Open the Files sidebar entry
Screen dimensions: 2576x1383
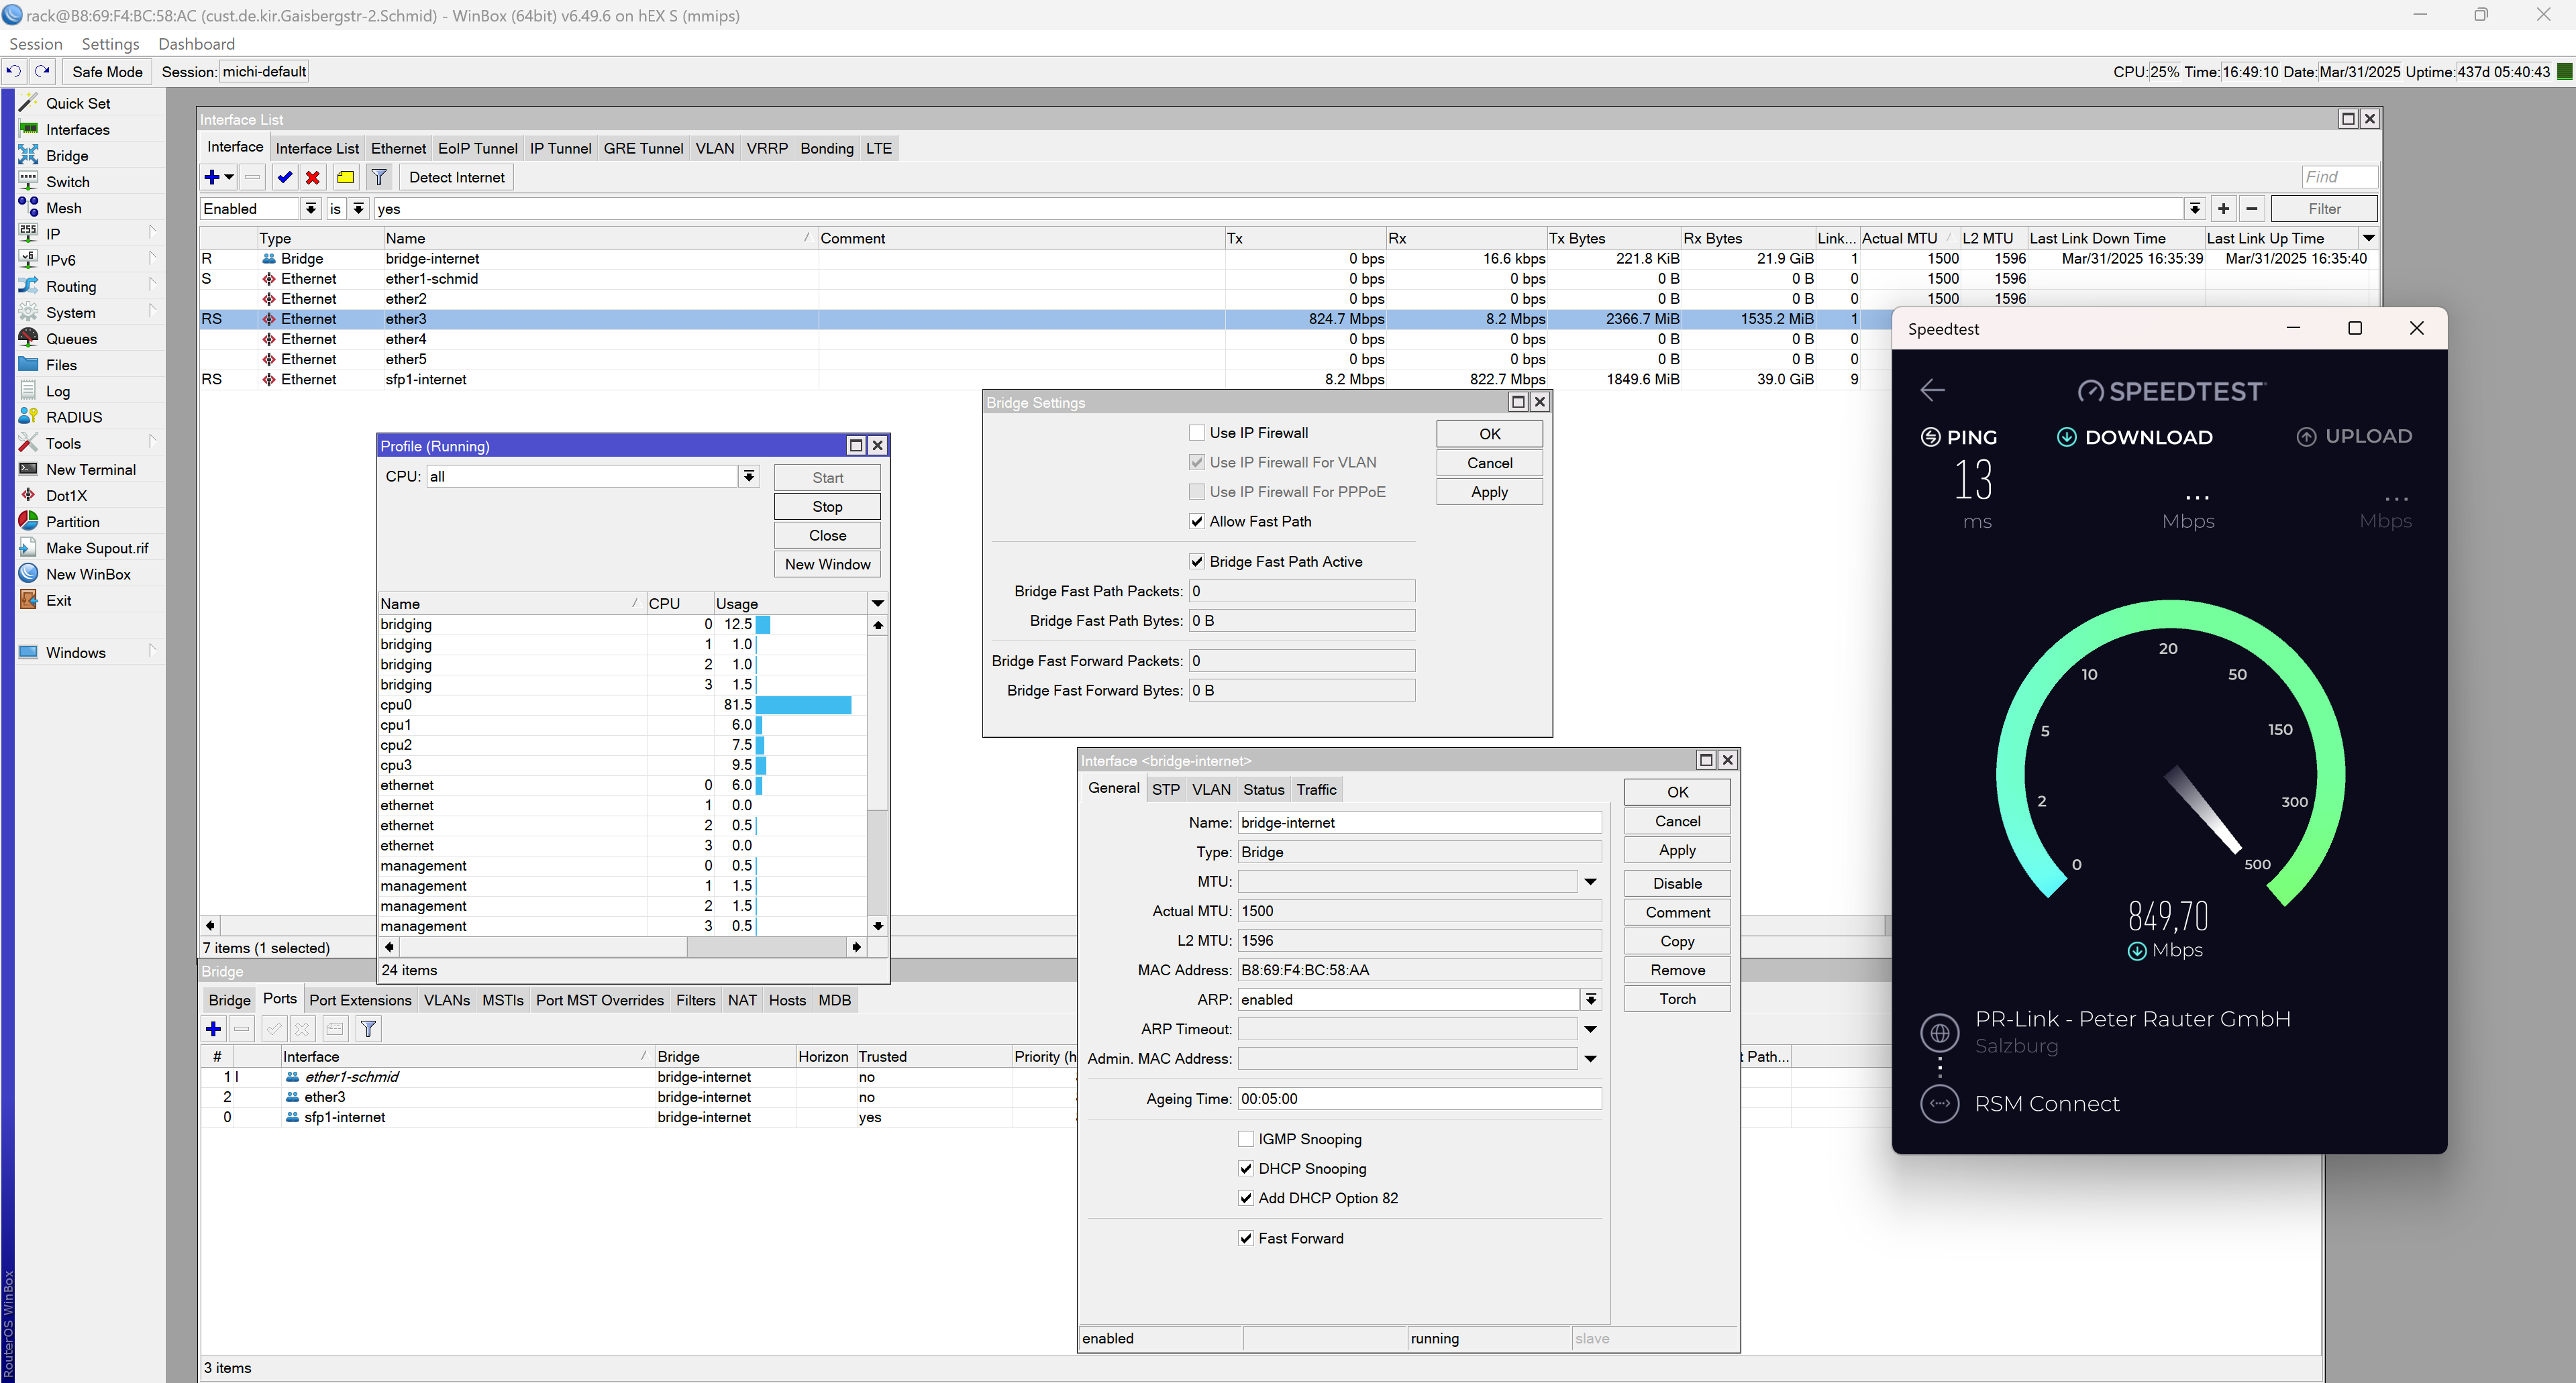(61, 365)
